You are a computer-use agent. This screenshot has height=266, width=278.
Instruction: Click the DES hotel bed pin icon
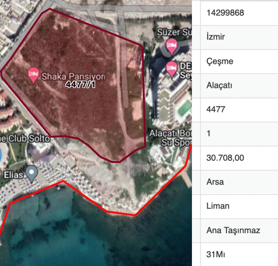171,69
